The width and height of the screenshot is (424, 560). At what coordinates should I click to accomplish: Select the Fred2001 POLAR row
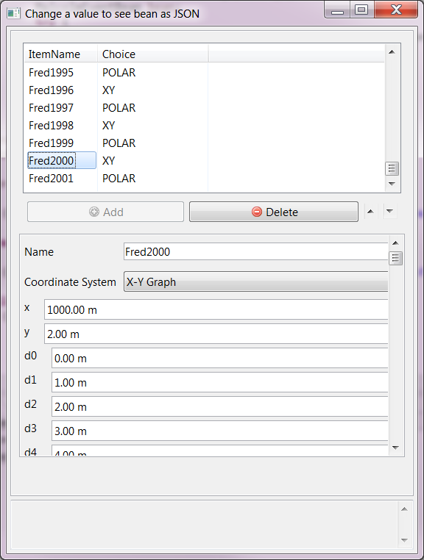tap(205, 178)
